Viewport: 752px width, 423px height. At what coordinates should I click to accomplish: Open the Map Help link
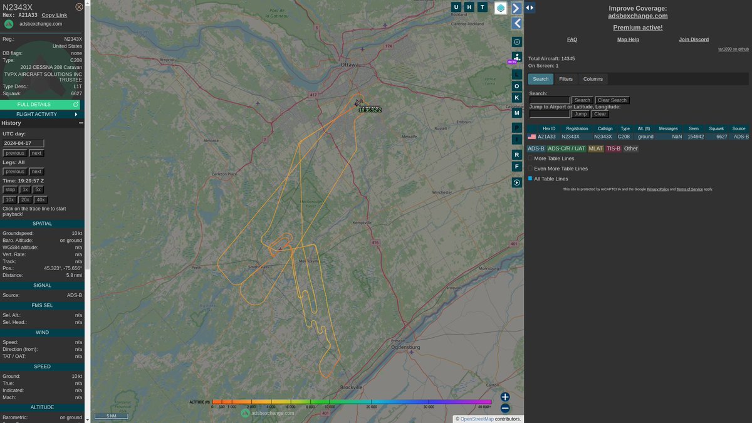(x=628, y=39)
